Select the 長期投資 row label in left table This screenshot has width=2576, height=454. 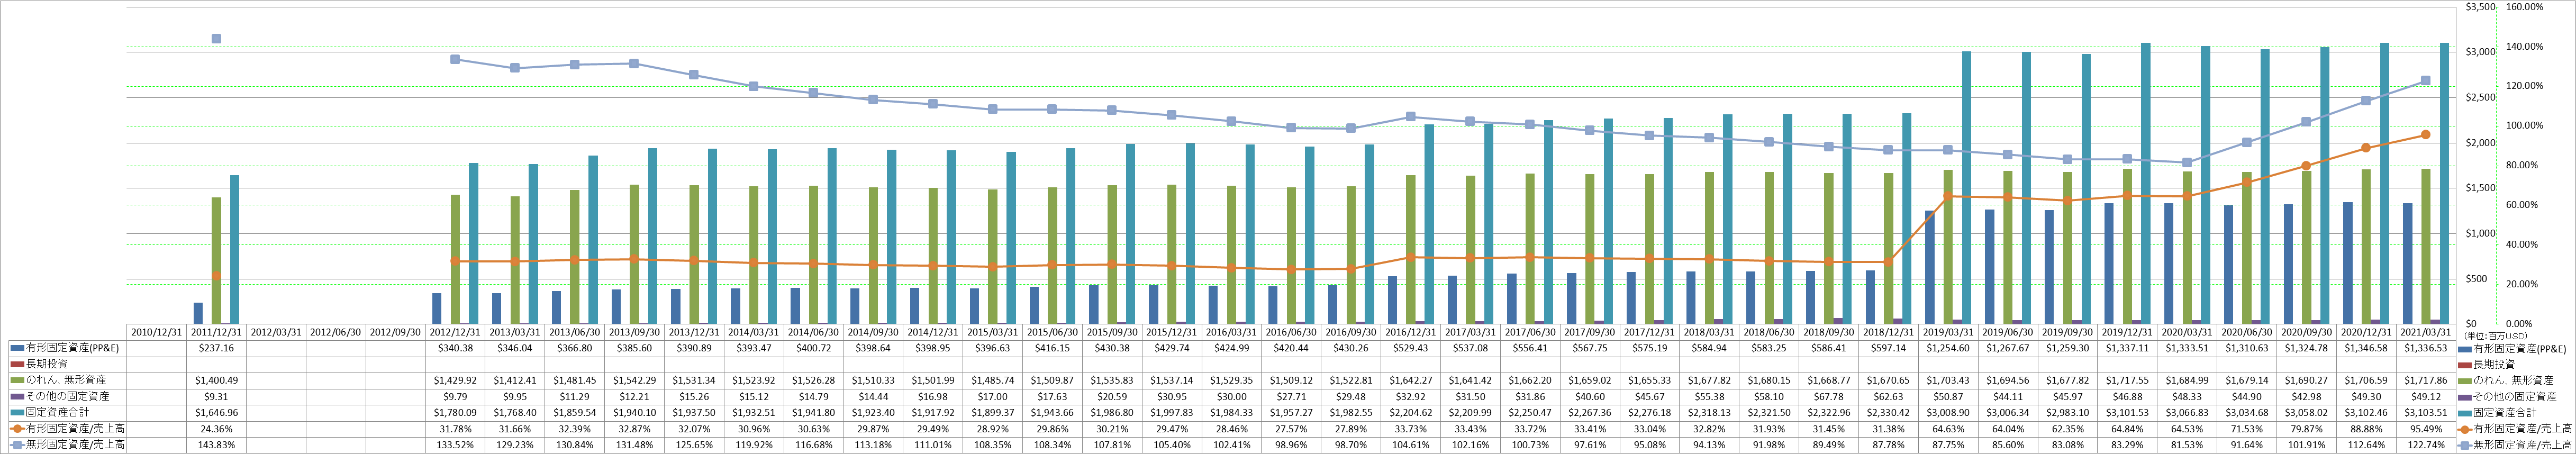tap(47, 364)
